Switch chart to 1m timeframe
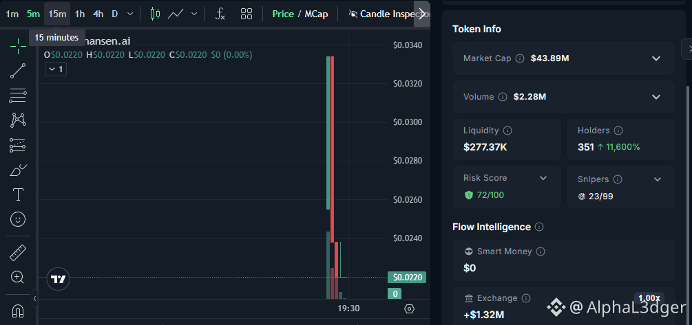 tap(12, 14)
